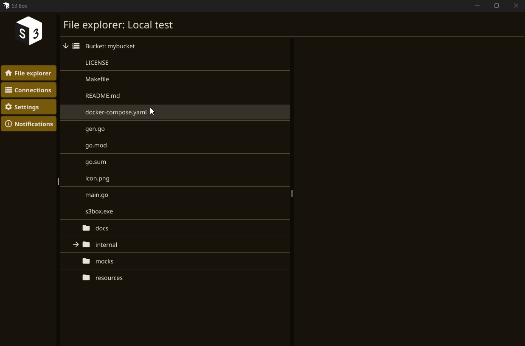This screenshot has width=525, height=346.
Task: Click the info icon on the Notifications button
Action: 8,124
